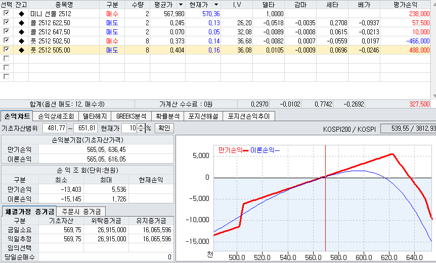Increase the 현재가 percent with up stepper
436x263 pixels.
[141, 126]
